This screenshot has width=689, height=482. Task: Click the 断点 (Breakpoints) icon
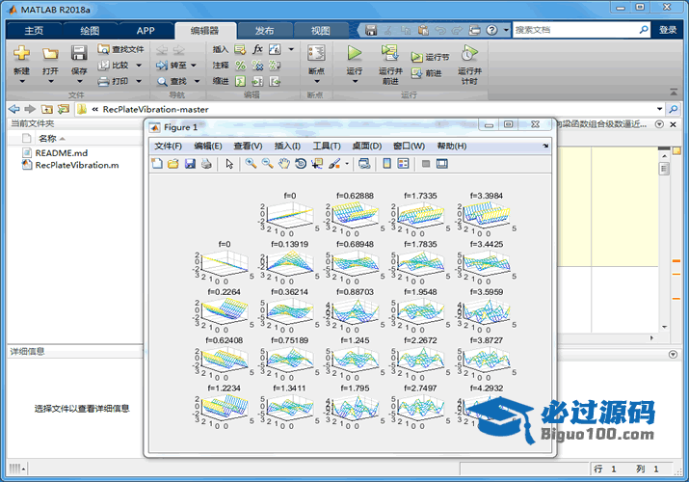point(316,53)
